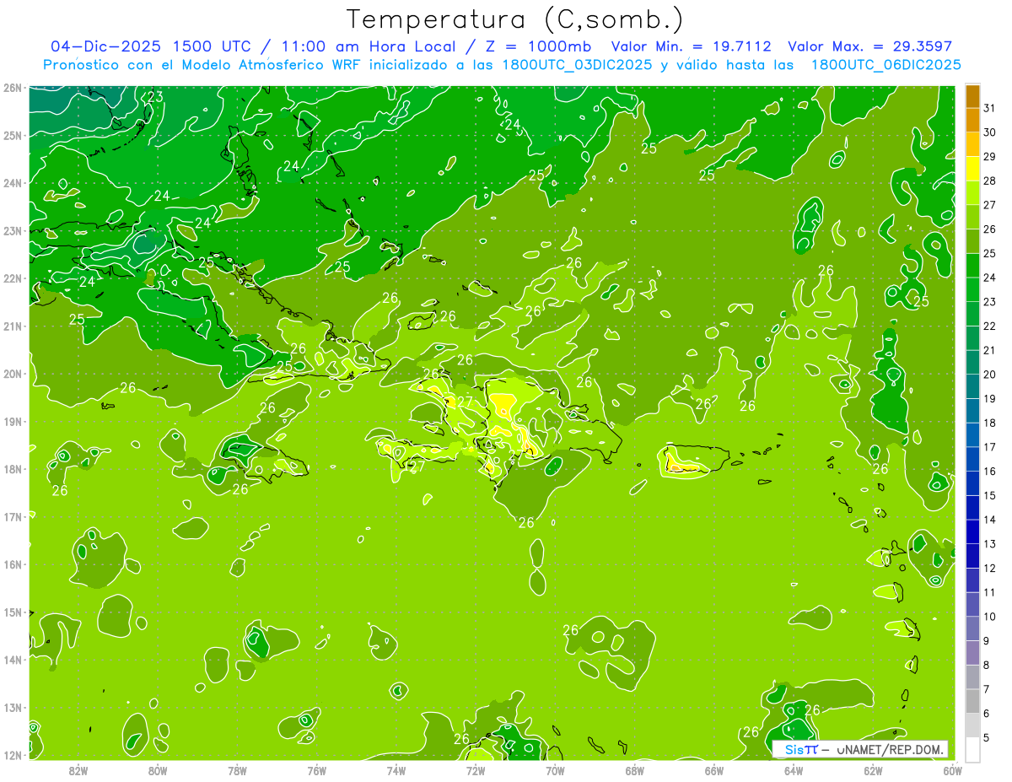Pick the blue colorbar segment between 15 and 16
Image resolution: width=1012 pixels, height=782 pixels.
(x=972, y=483)
